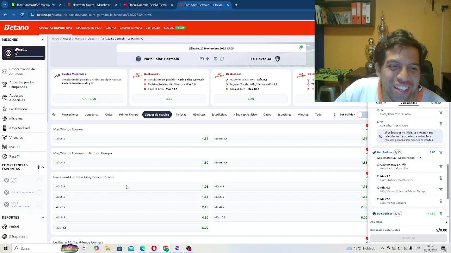Pick Más 9.5 corners at 1.87
451x253 pixels.
tap(132, 139)
